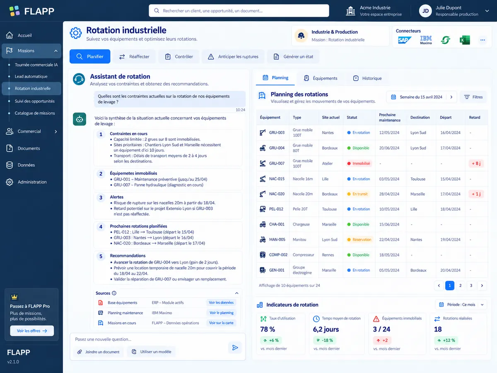Click the SAP connector icon
This screenshot has width=497, height=373.
point(404,40)
